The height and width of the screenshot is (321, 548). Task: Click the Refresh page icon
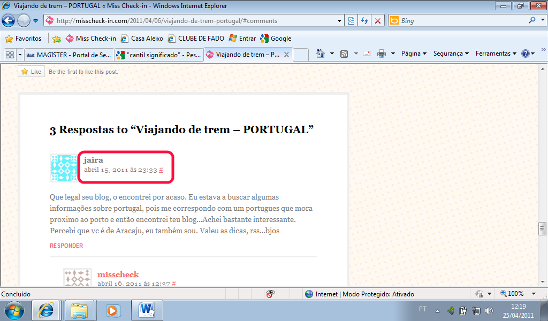(364, 21)
